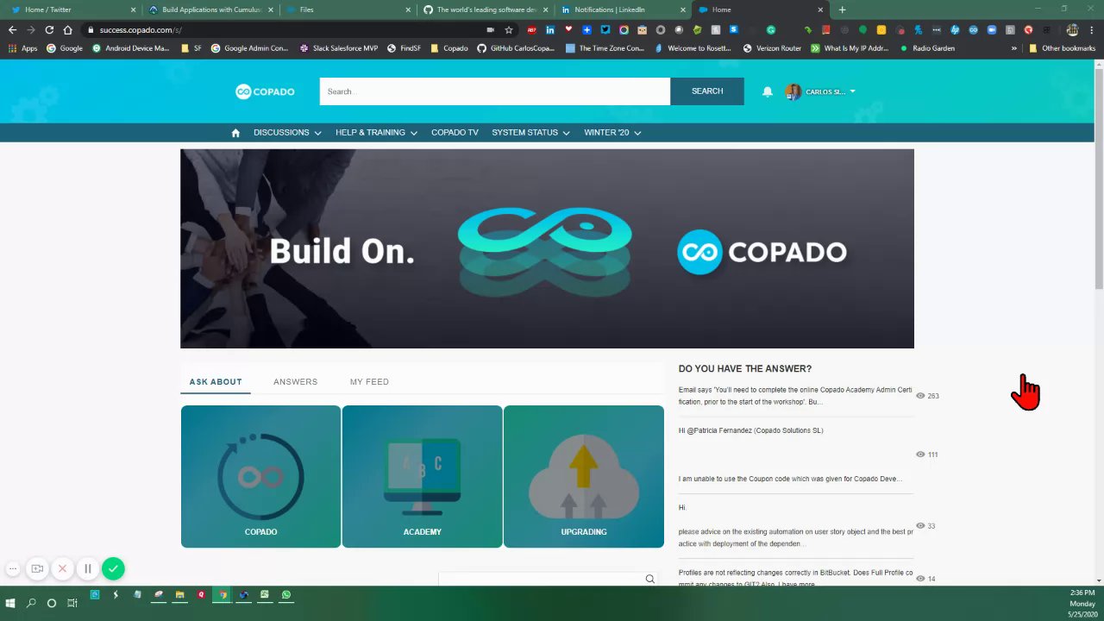Switch to the Answers tab
This screenshot has height=621, width=1104.
295,382
